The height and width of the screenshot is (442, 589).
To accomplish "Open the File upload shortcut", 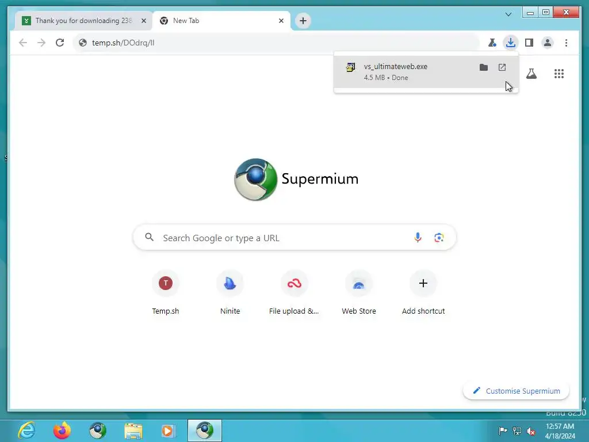I will click(x=294, y=292).
